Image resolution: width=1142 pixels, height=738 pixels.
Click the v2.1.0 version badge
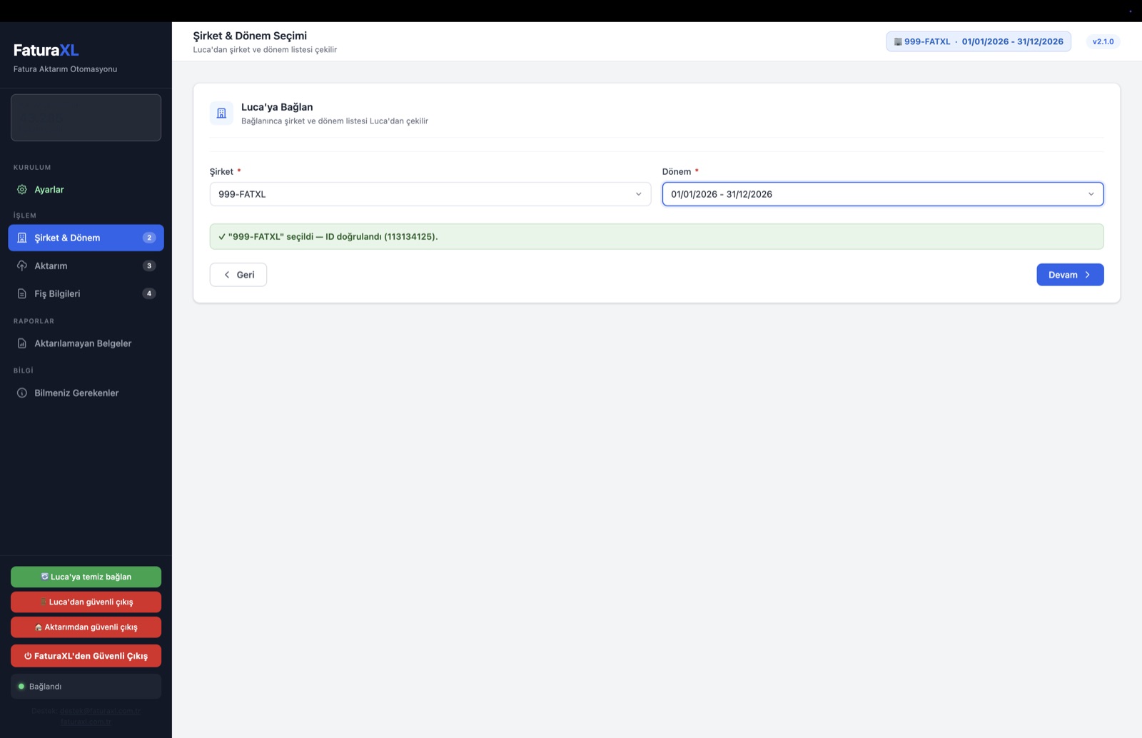coord(1103,41)
